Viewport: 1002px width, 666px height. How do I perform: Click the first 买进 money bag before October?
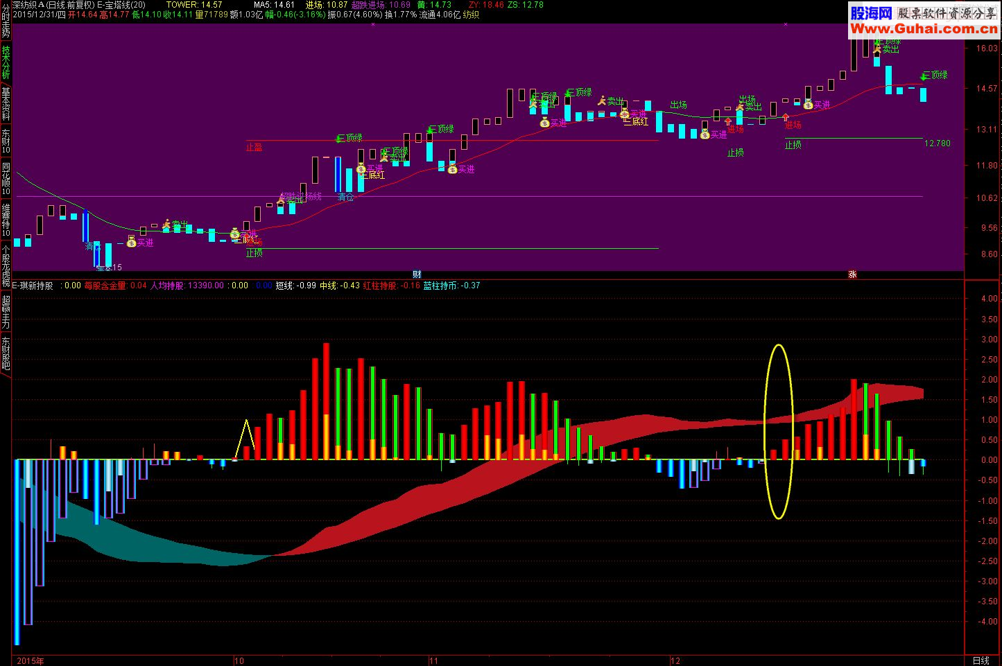click(131, 243)
